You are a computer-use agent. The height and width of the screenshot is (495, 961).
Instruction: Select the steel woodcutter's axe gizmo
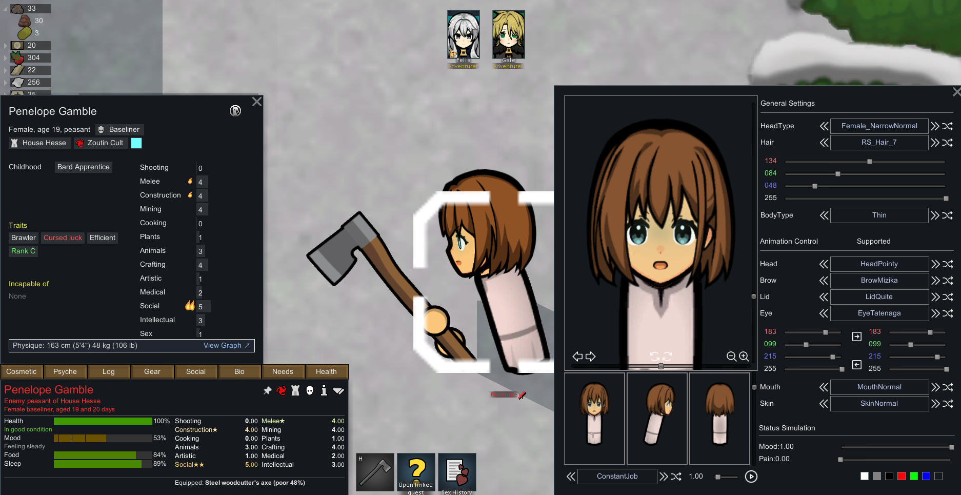(375, 472)
